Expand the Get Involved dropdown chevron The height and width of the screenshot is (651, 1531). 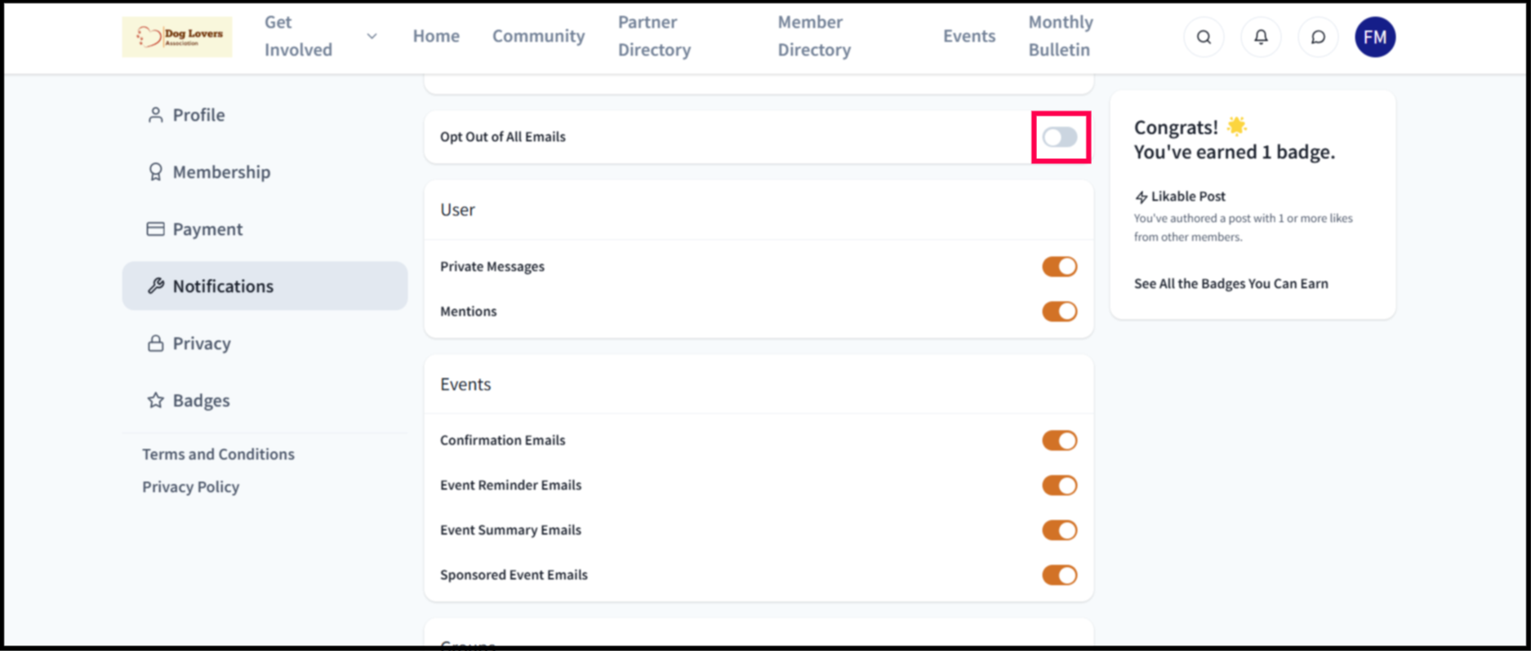[372, 37]
